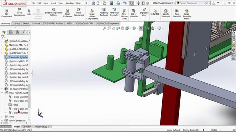
Task: Switch to the Layout tab
Action: coord(17,23)
